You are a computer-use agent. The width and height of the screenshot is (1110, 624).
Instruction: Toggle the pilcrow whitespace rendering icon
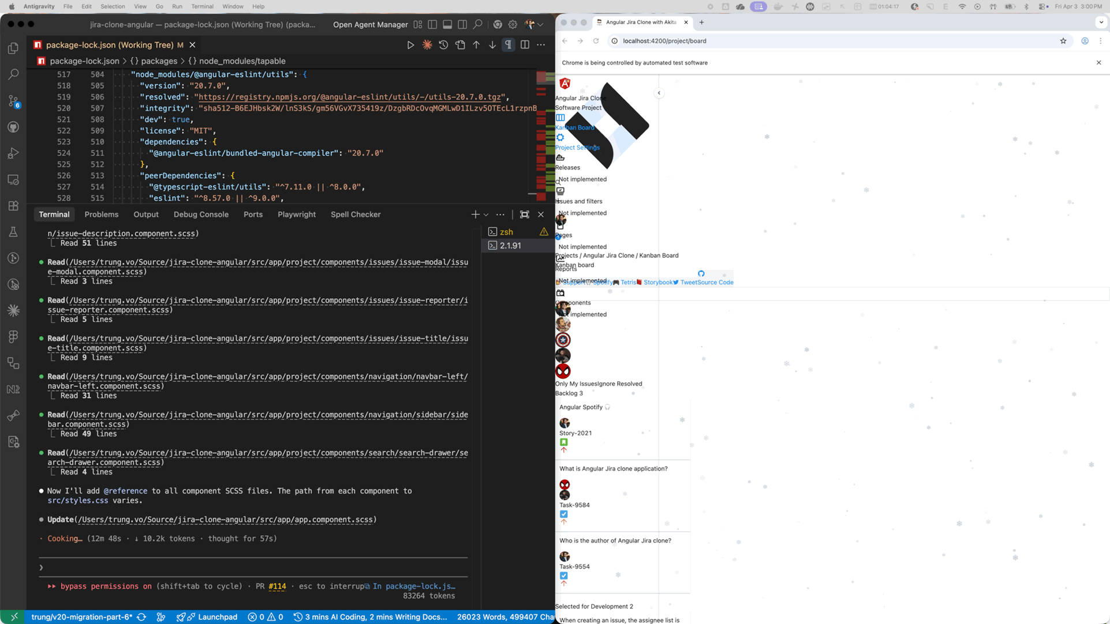(x=508, y=44)
